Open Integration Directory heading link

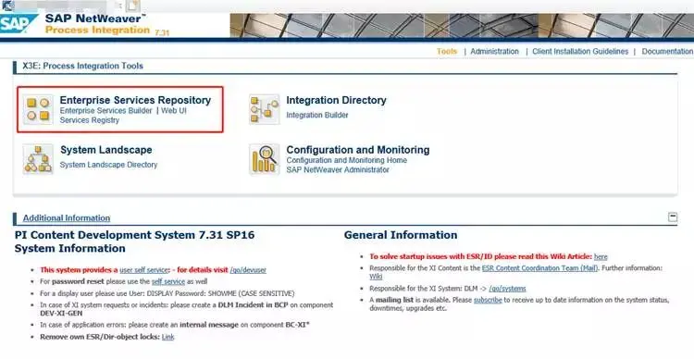337,100
